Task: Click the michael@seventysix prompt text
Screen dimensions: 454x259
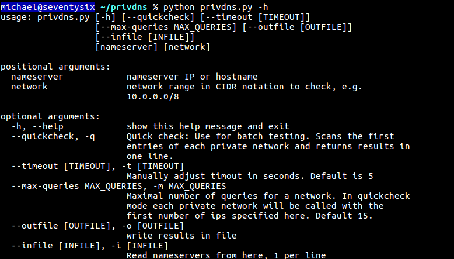Action: pos(48,7)
